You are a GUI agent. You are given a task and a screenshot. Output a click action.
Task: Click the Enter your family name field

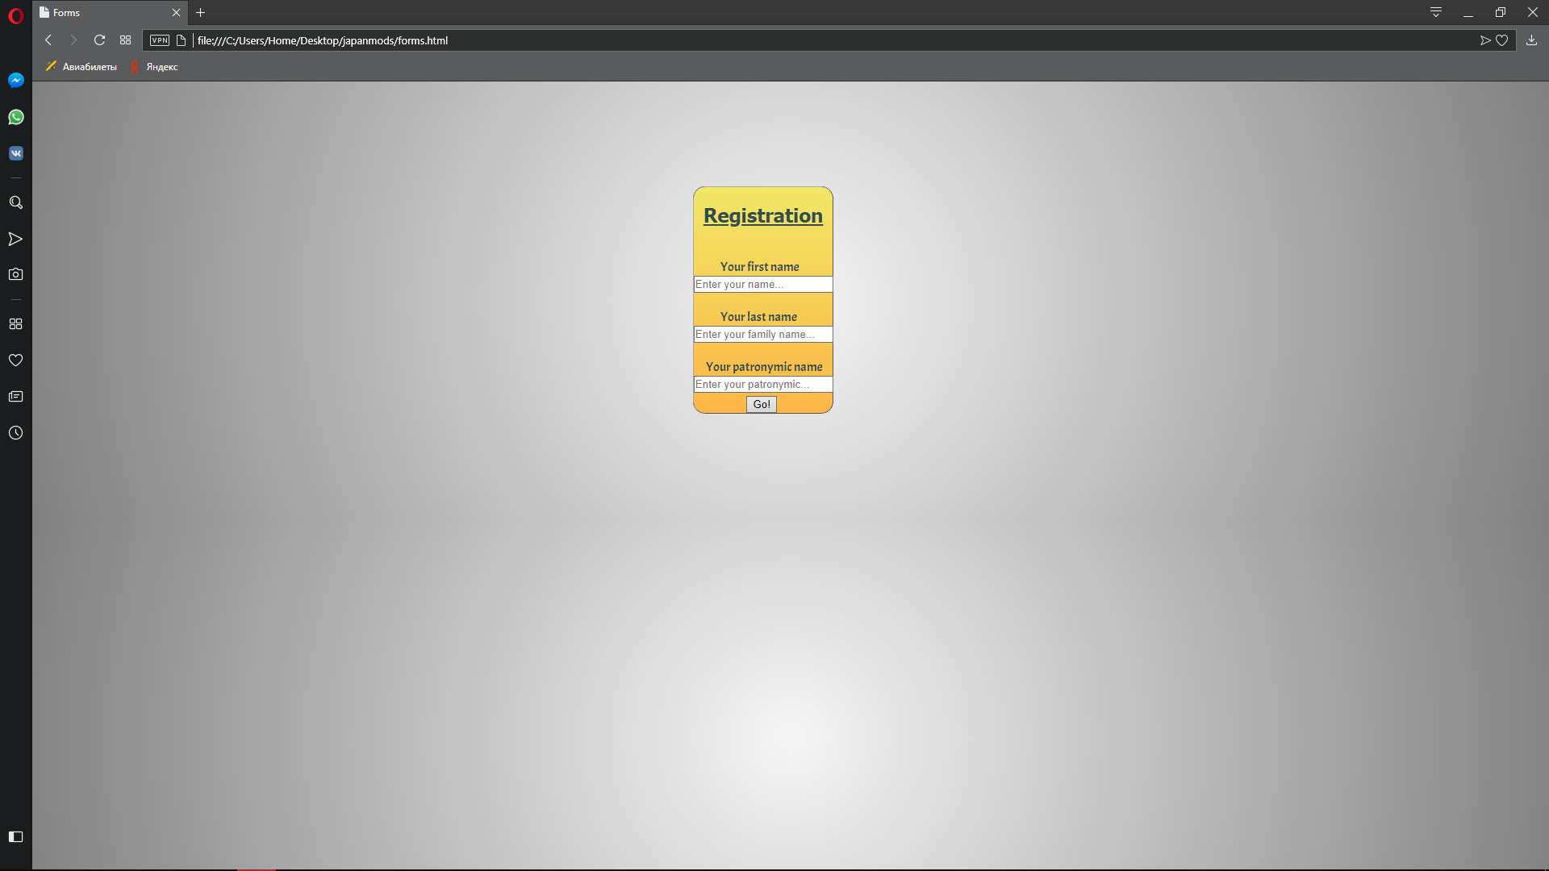tap(762, 334)
